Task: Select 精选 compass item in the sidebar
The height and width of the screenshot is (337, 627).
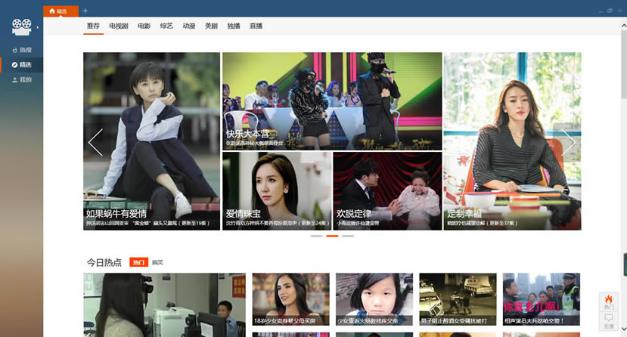Action: tap(22, 65)
